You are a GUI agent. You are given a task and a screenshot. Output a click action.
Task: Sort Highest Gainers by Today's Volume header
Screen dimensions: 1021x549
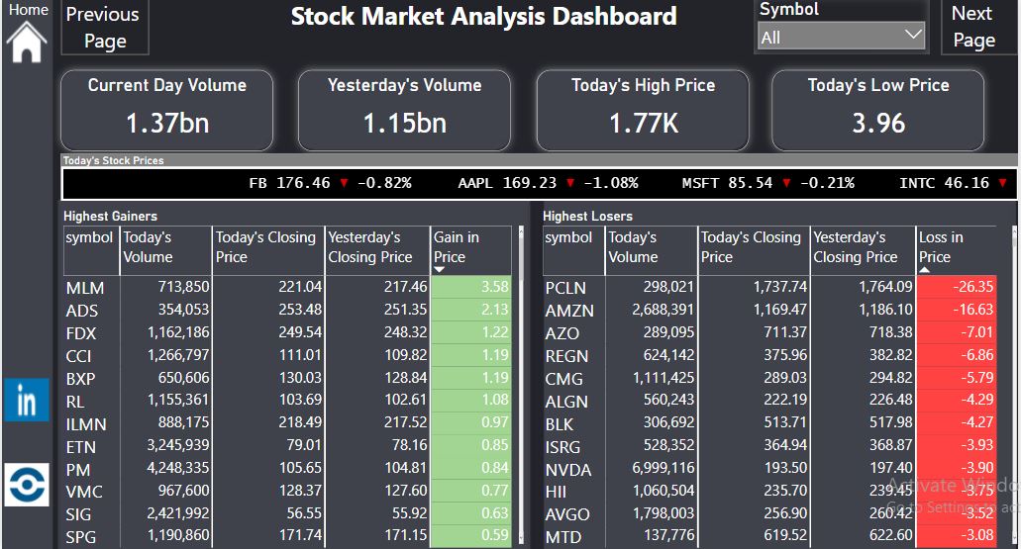[x=166, y=250]
